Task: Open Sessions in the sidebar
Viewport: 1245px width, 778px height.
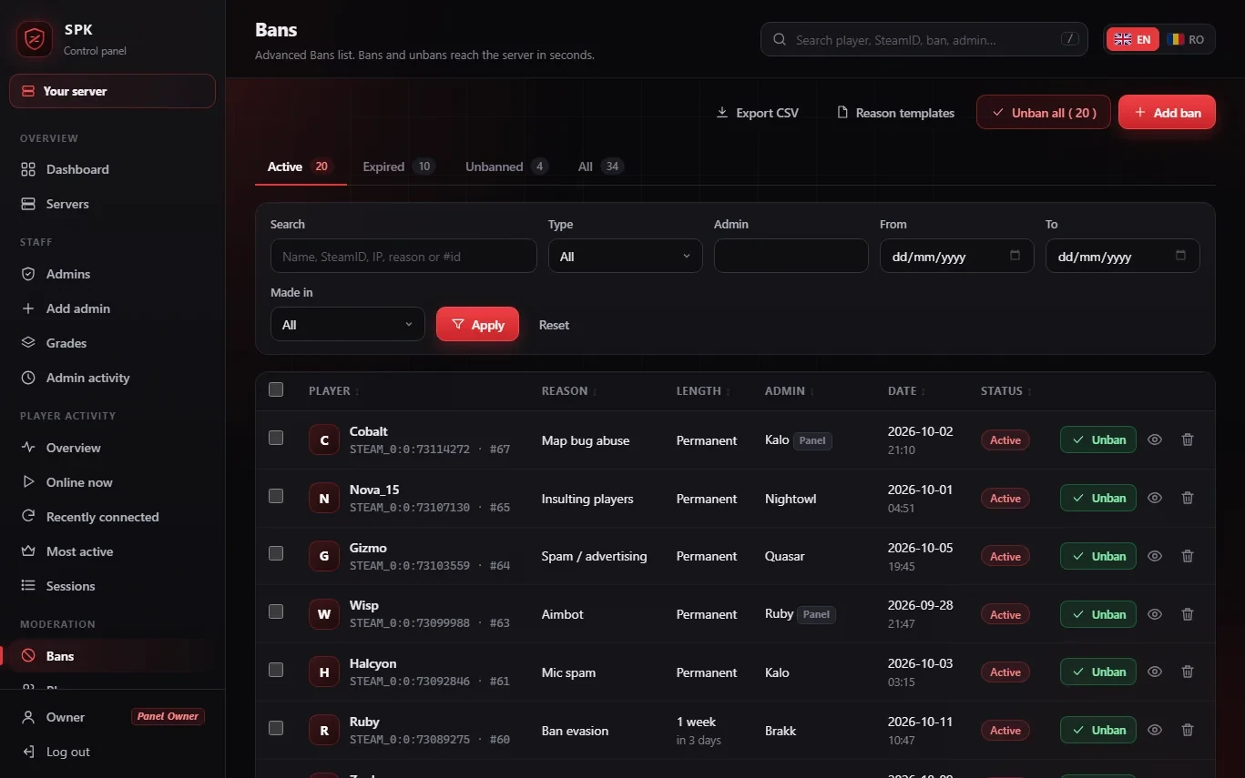Action: click(x=112, y=586)
